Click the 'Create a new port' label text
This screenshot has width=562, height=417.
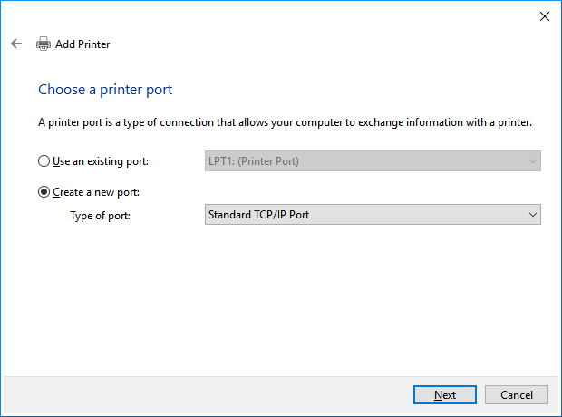point(96,192)
